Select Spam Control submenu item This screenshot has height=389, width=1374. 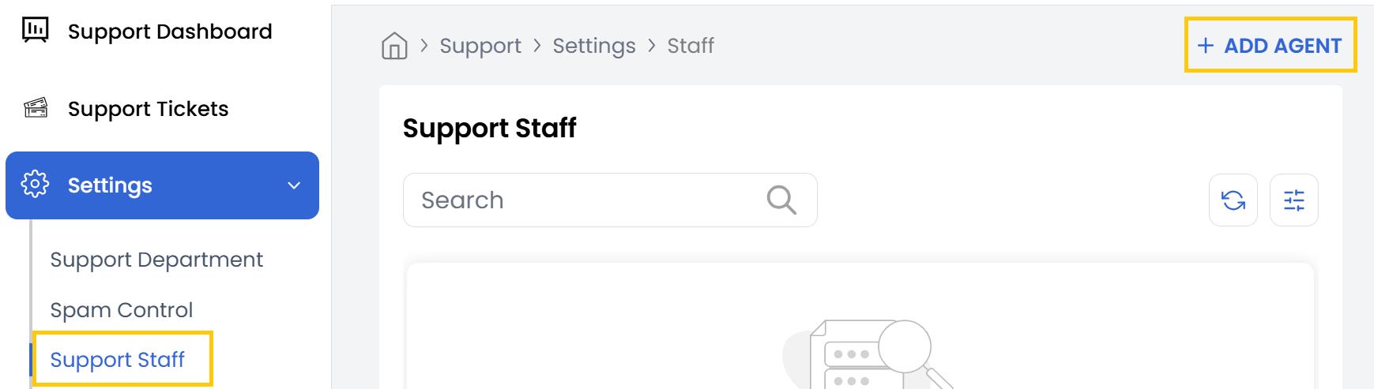[x=122, y=310]
